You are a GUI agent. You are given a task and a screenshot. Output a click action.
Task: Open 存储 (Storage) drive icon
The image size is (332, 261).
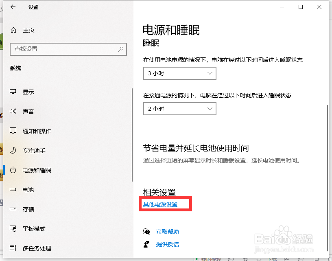13,209
